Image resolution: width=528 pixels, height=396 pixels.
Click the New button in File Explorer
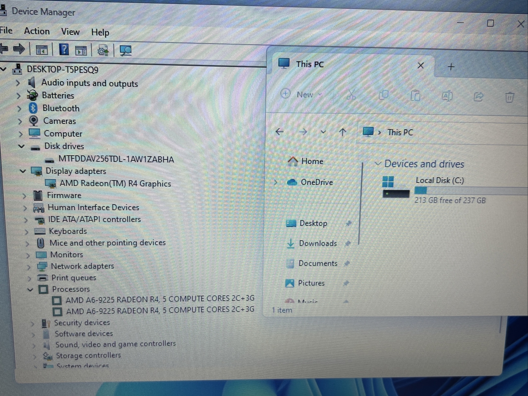[x=301, y=94]
